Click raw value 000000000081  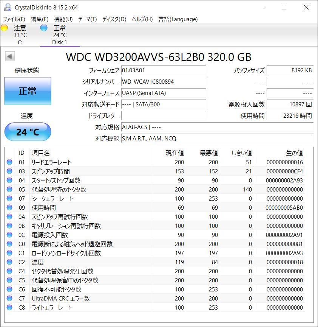point(285,244)
